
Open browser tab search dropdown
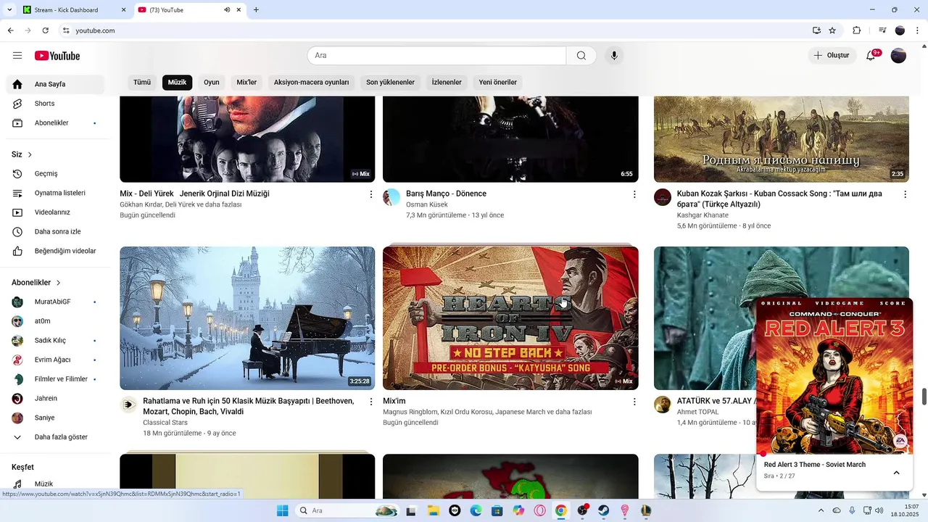(9, 10)
